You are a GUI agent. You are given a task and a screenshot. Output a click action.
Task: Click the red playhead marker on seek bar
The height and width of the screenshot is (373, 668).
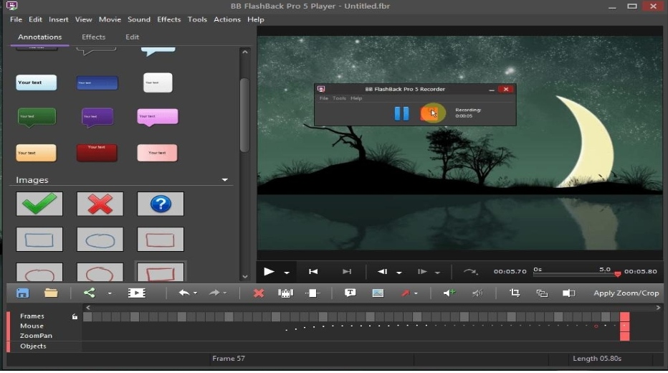point(617,274)
